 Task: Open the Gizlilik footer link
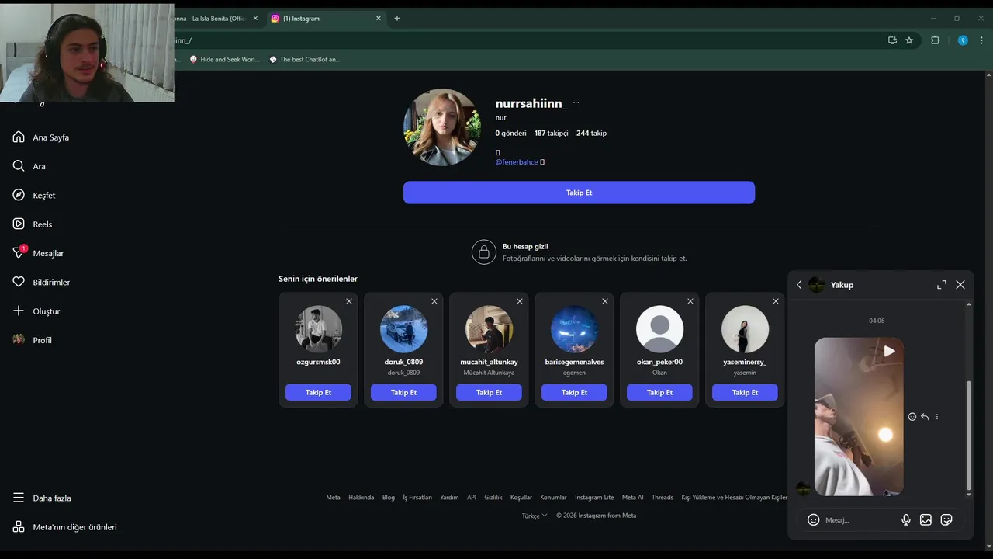[493, 498]
